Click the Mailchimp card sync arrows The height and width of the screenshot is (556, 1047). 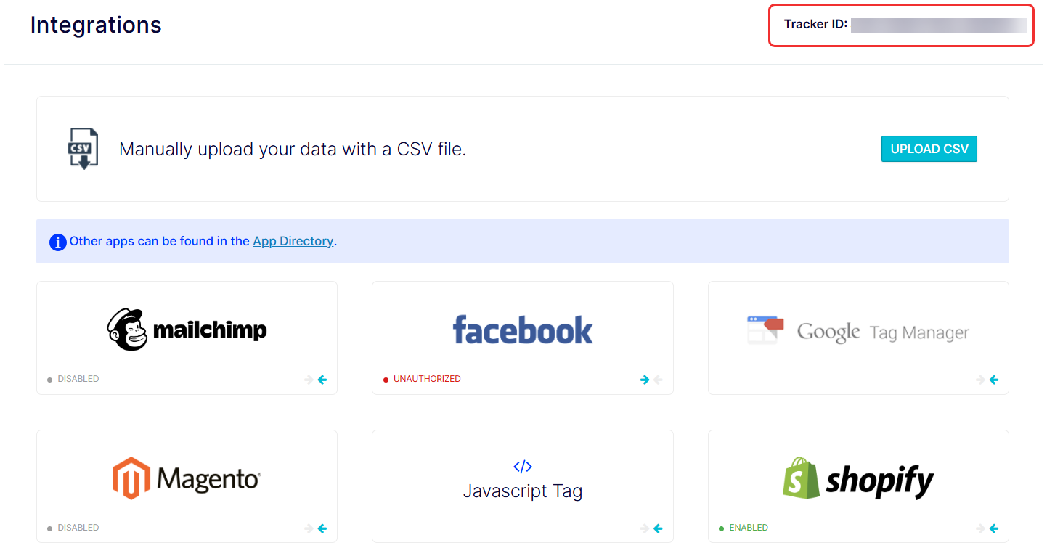point(316,380)
